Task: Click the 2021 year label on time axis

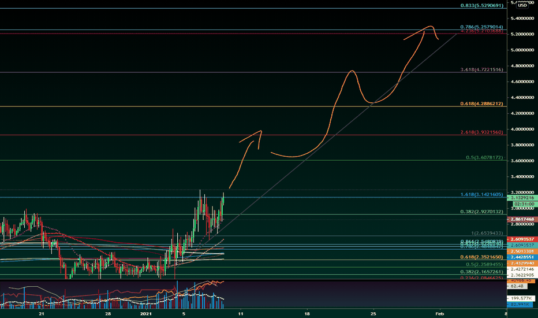Action: [x=146, y=313]
